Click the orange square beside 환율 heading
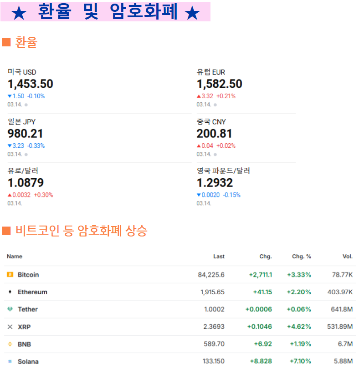 (x=6, y=42)
